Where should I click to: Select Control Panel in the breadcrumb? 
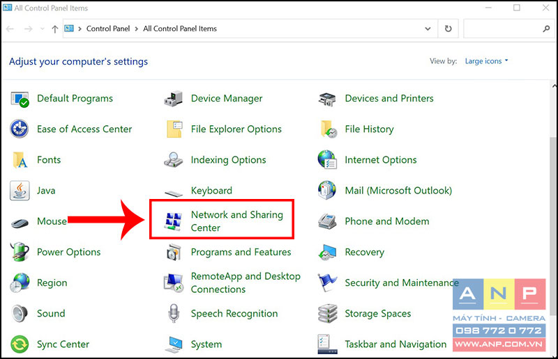click(x=108, y=29)
